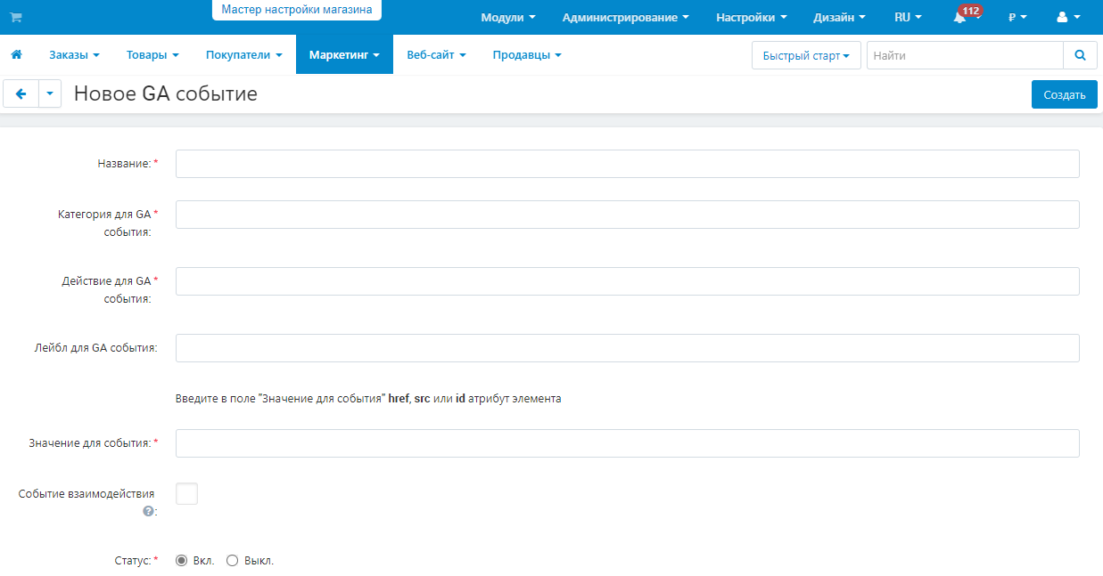1103x576 pixels.
Task: Open the ruble currency selector
Action: click(1017, 17)
